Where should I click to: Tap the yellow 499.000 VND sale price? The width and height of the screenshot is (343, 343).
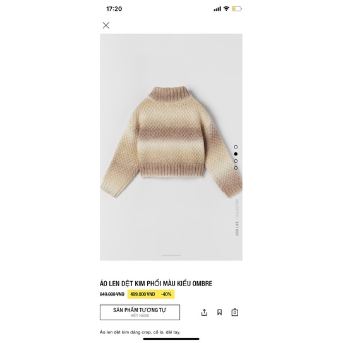tap(143, 294)
